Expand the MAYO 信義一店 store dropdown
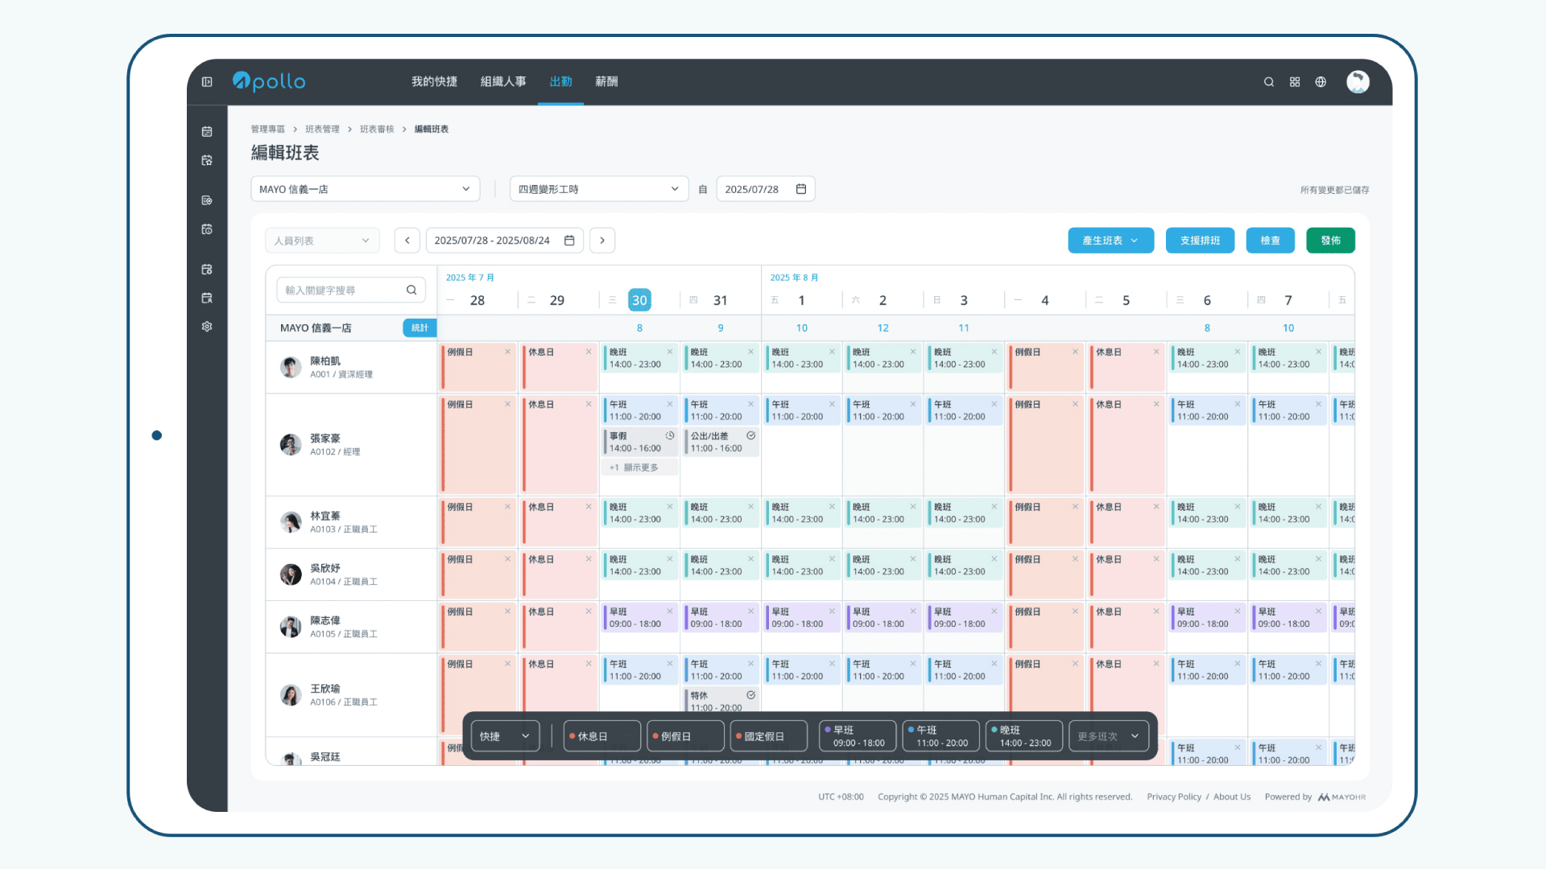Image resolution: width=1546 pixels, height=869 pixels. 365,189
